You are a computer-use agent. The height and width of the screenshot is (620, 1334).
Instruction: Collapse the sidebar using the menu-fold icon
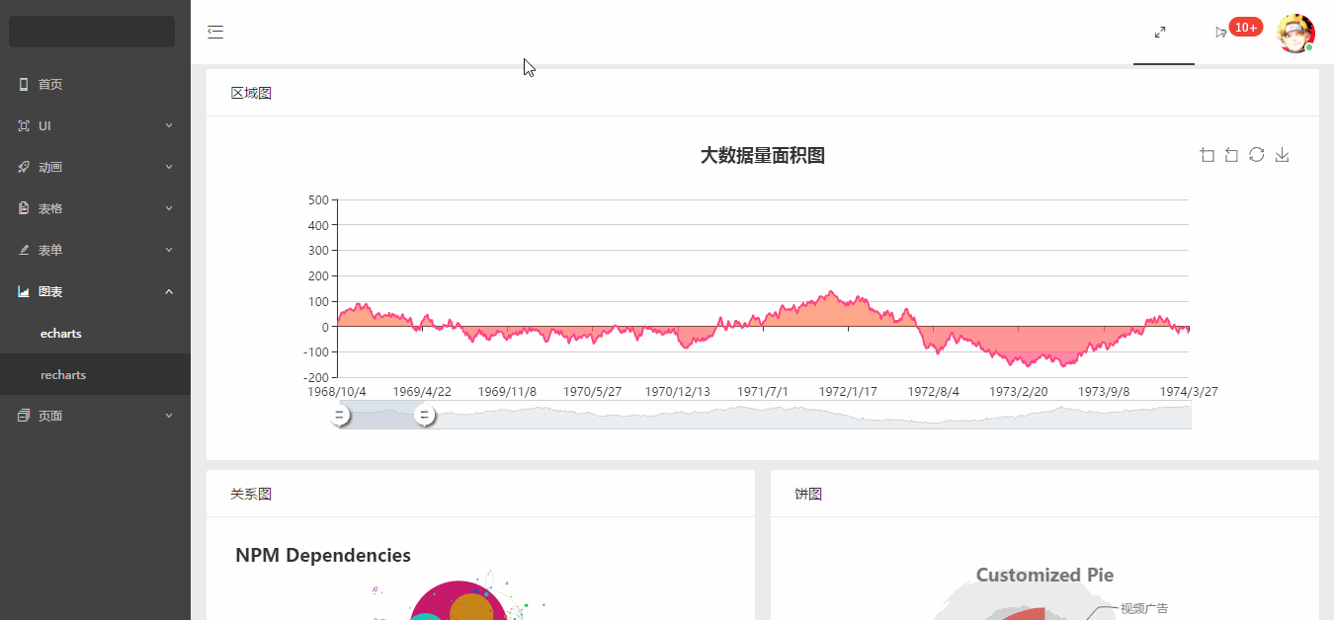(215, 33)
